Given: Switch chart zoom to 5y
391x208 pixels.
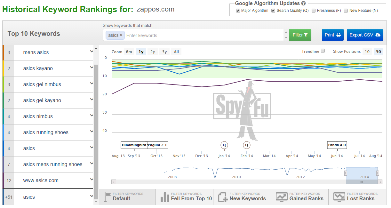Looking at the screenshot, I should tap(164, 52).
